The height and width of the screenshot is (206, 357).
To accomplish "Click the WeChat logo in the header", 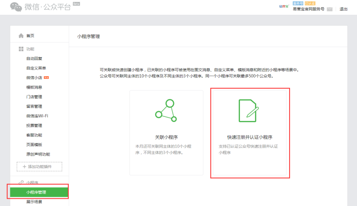I will 16,8.
